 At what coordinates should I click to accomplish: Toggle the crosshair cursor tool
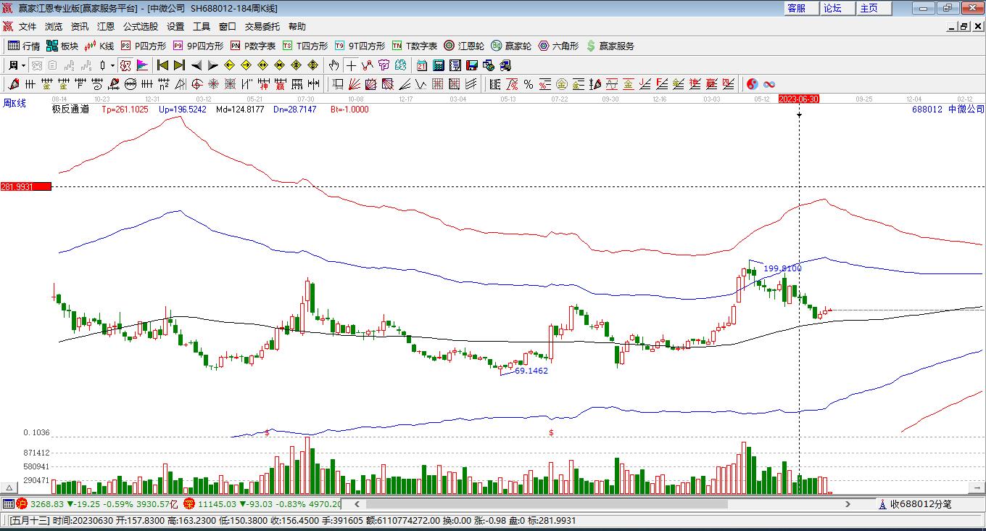click(351, 65)
